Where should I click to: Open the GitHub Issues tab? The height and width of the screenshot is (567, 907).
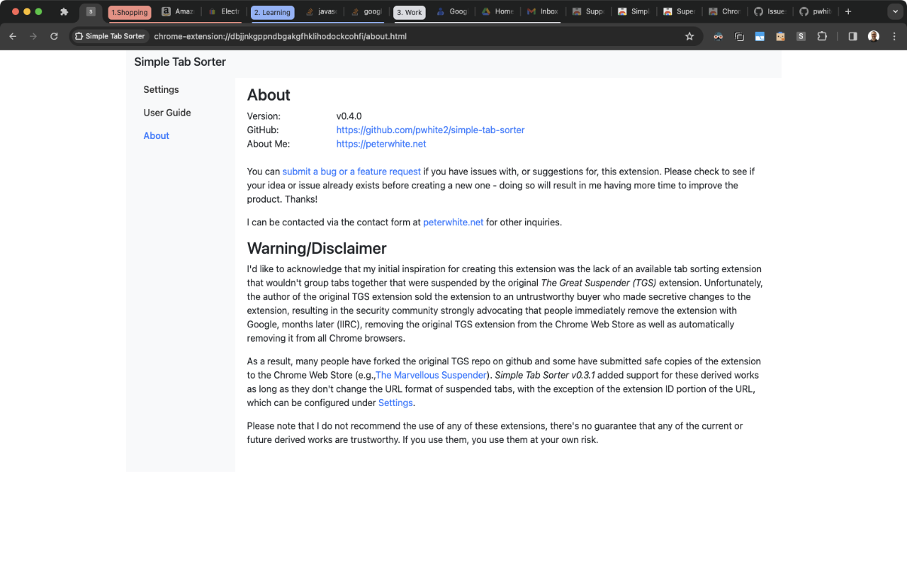[770, 11]
